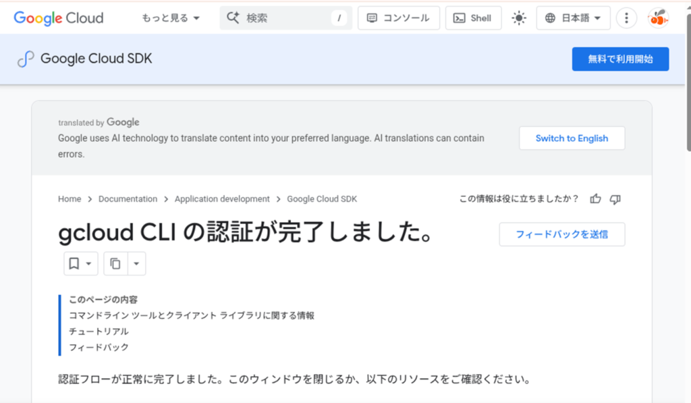This screenshot has width=691, height=403.
Task: Open the Google Cloud SDK header title
Action: click(x=96, y=59)
